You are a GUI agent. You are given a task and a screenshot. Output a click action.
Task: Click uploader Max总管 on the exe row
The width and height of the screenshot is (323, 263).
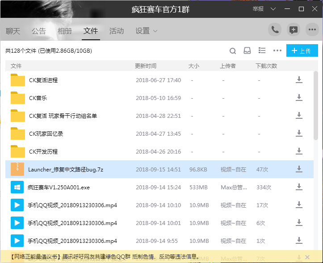point(234,188)
